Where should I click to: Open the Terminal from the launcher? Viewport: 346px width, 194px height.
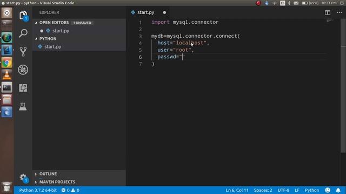click(x=7, y=88)
